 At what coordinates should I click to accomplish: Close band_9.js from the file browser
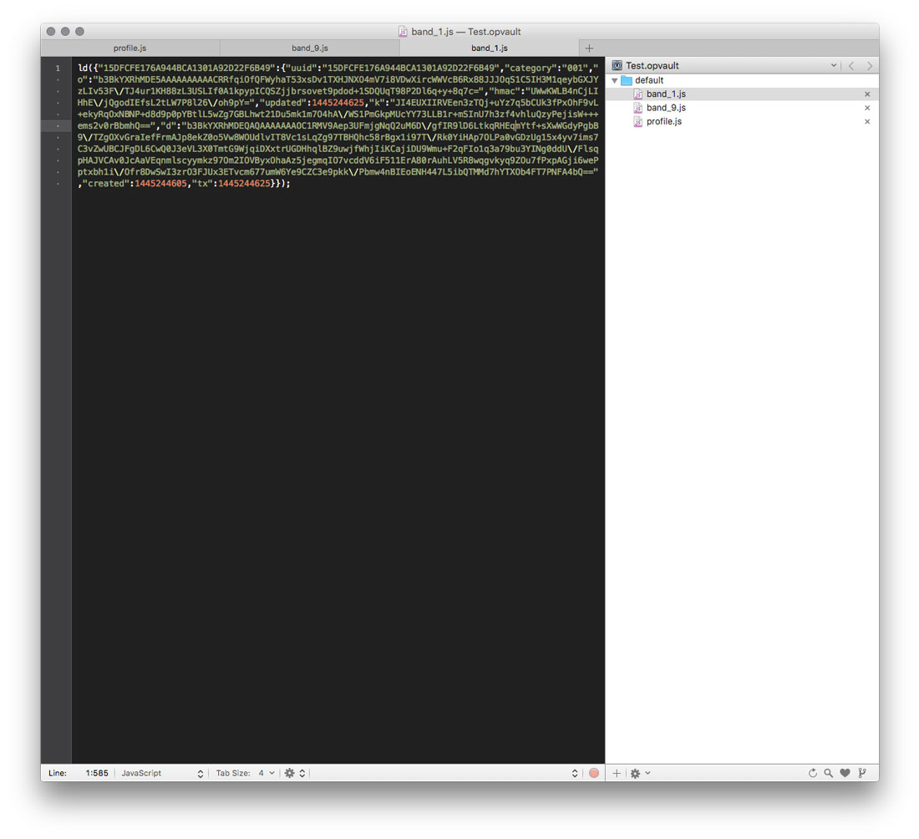tap(867, 108)
